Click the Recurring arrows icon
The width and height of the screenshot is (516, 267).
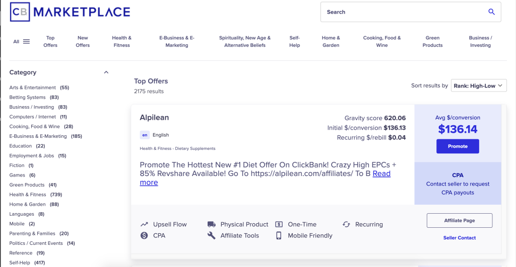tap(346, 224)
